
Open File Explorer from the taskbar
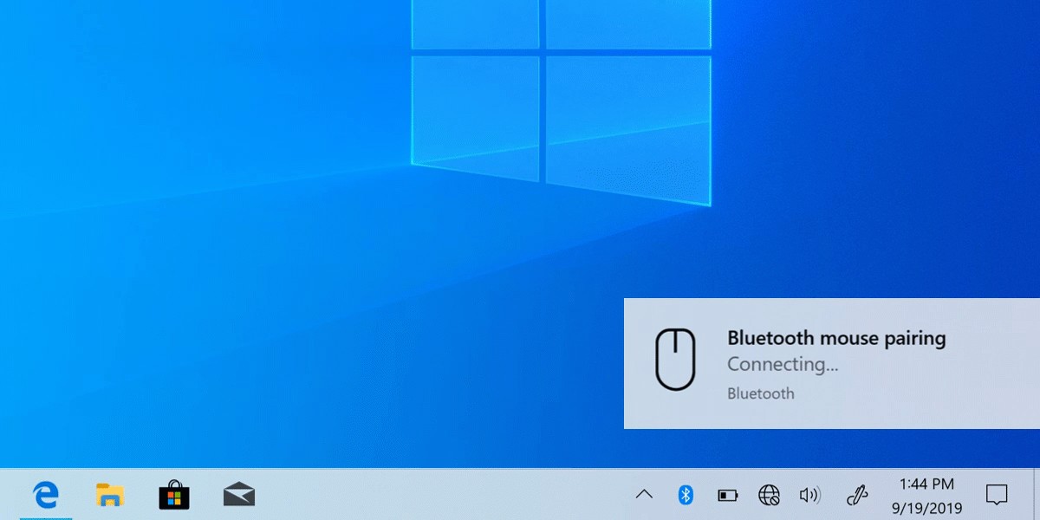click(109, 495)
